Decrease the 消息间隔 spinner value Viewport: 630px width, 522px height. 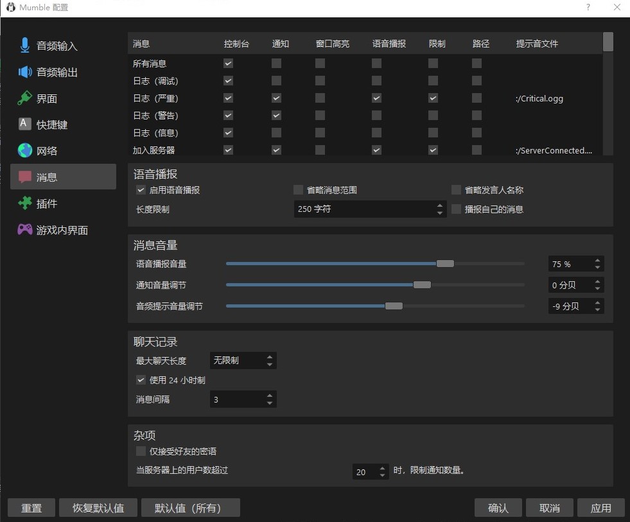pos(270,403)
